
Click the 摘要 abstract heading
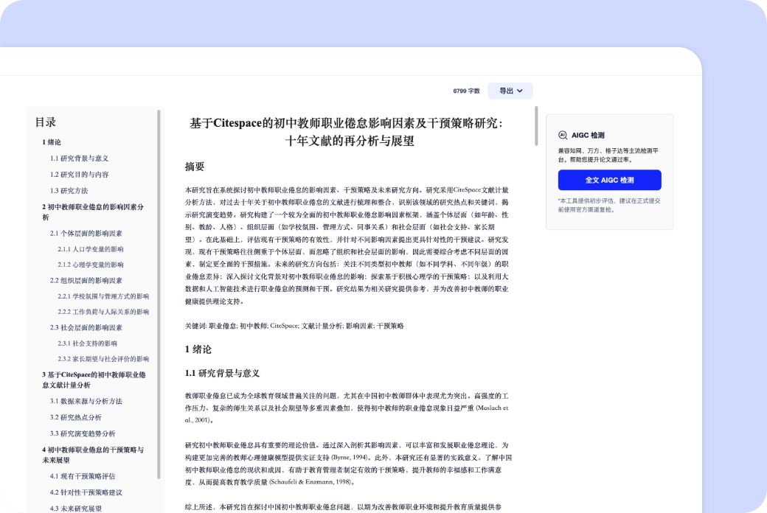point(195,167)
